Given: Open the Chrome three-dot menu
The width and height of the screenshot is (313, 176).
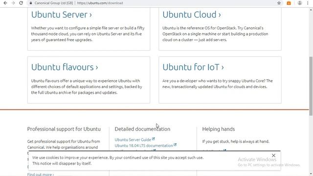Looking at the screenshot, I should click(308, 3).
